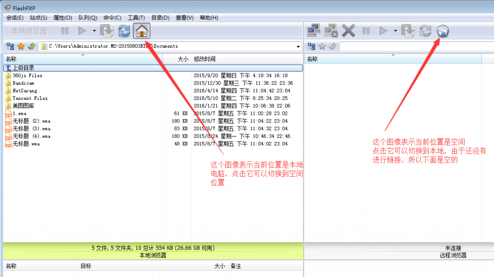This screenshot has width=494, height=277.
Task: Click the home icon in local toolbar
Action: [141, 31]
